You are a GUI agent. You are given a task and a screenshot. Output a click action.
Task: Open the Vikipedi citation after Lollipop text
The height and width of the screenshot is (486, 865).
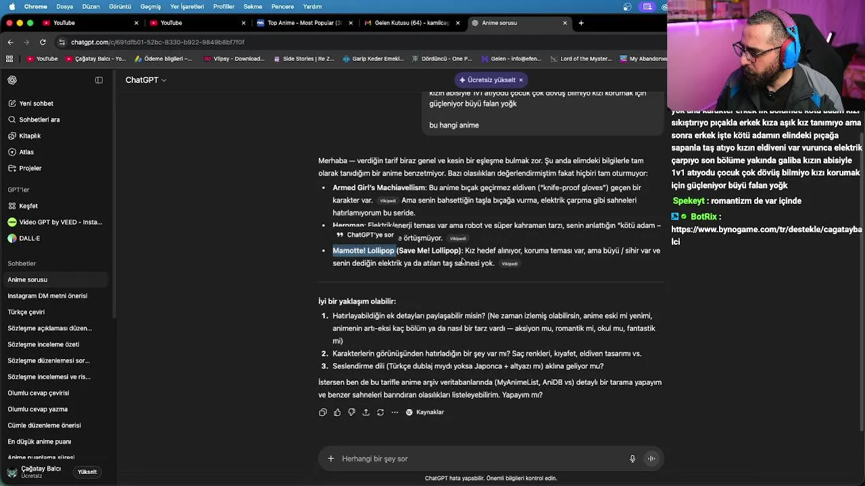tap(510, 264)
